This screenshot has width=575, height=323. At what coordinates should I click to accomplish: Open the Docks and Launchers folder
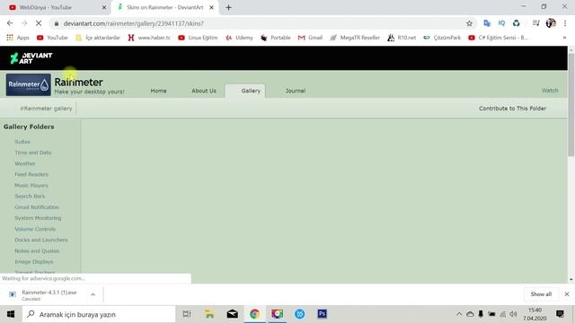[41, 240]
